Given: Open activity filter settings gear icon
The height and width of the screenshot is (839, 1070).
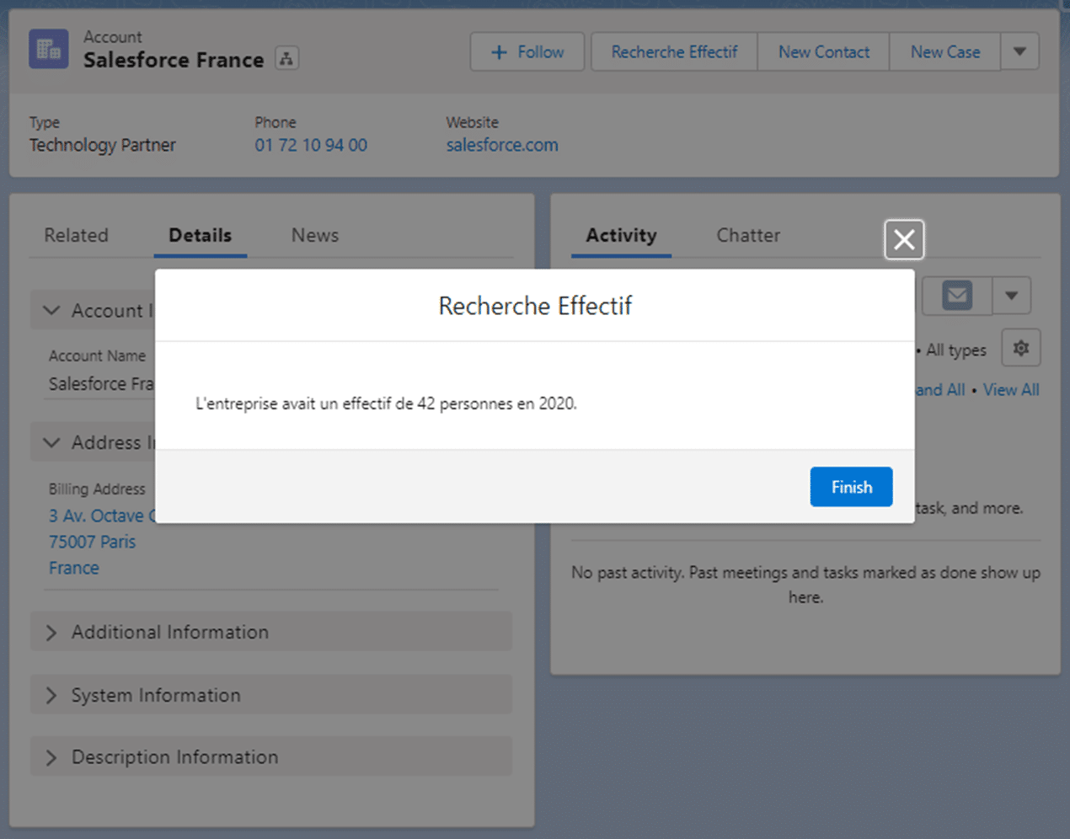Looking at the screenshot, I should [x=1021, y=348].
